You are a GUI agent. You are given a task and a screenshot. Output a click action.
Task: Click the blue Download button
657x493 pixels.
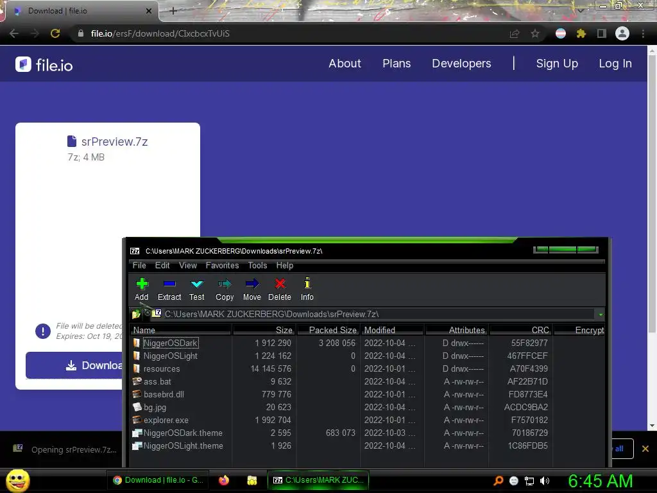[x=74, y=365]
